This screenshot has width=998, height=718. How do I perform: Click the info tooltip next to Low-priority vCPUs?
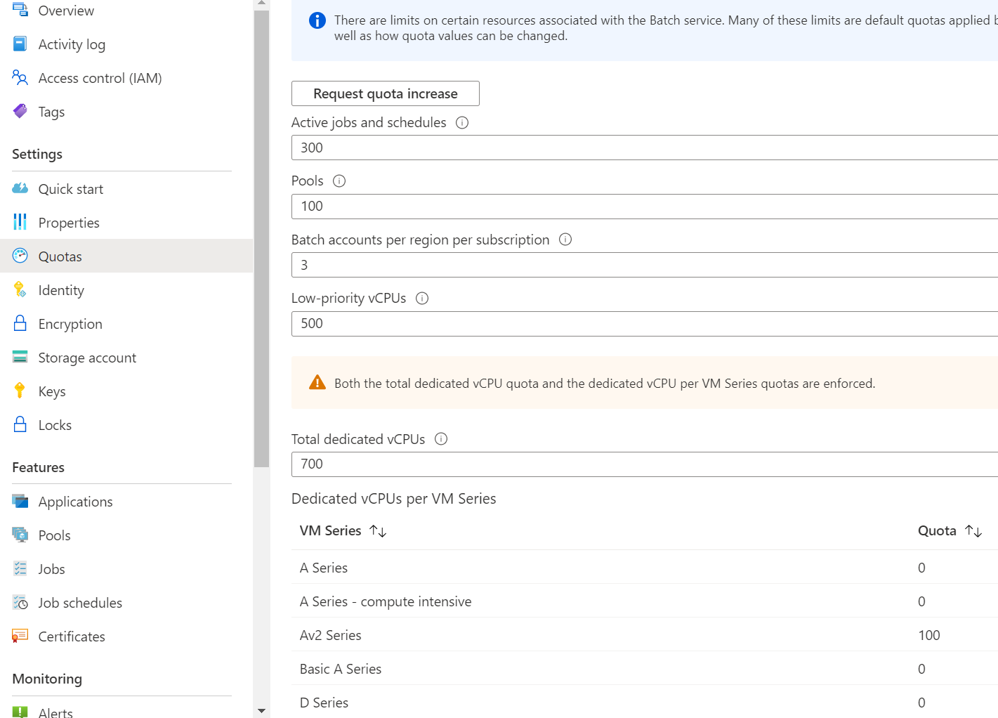click(x=421, y=298)
